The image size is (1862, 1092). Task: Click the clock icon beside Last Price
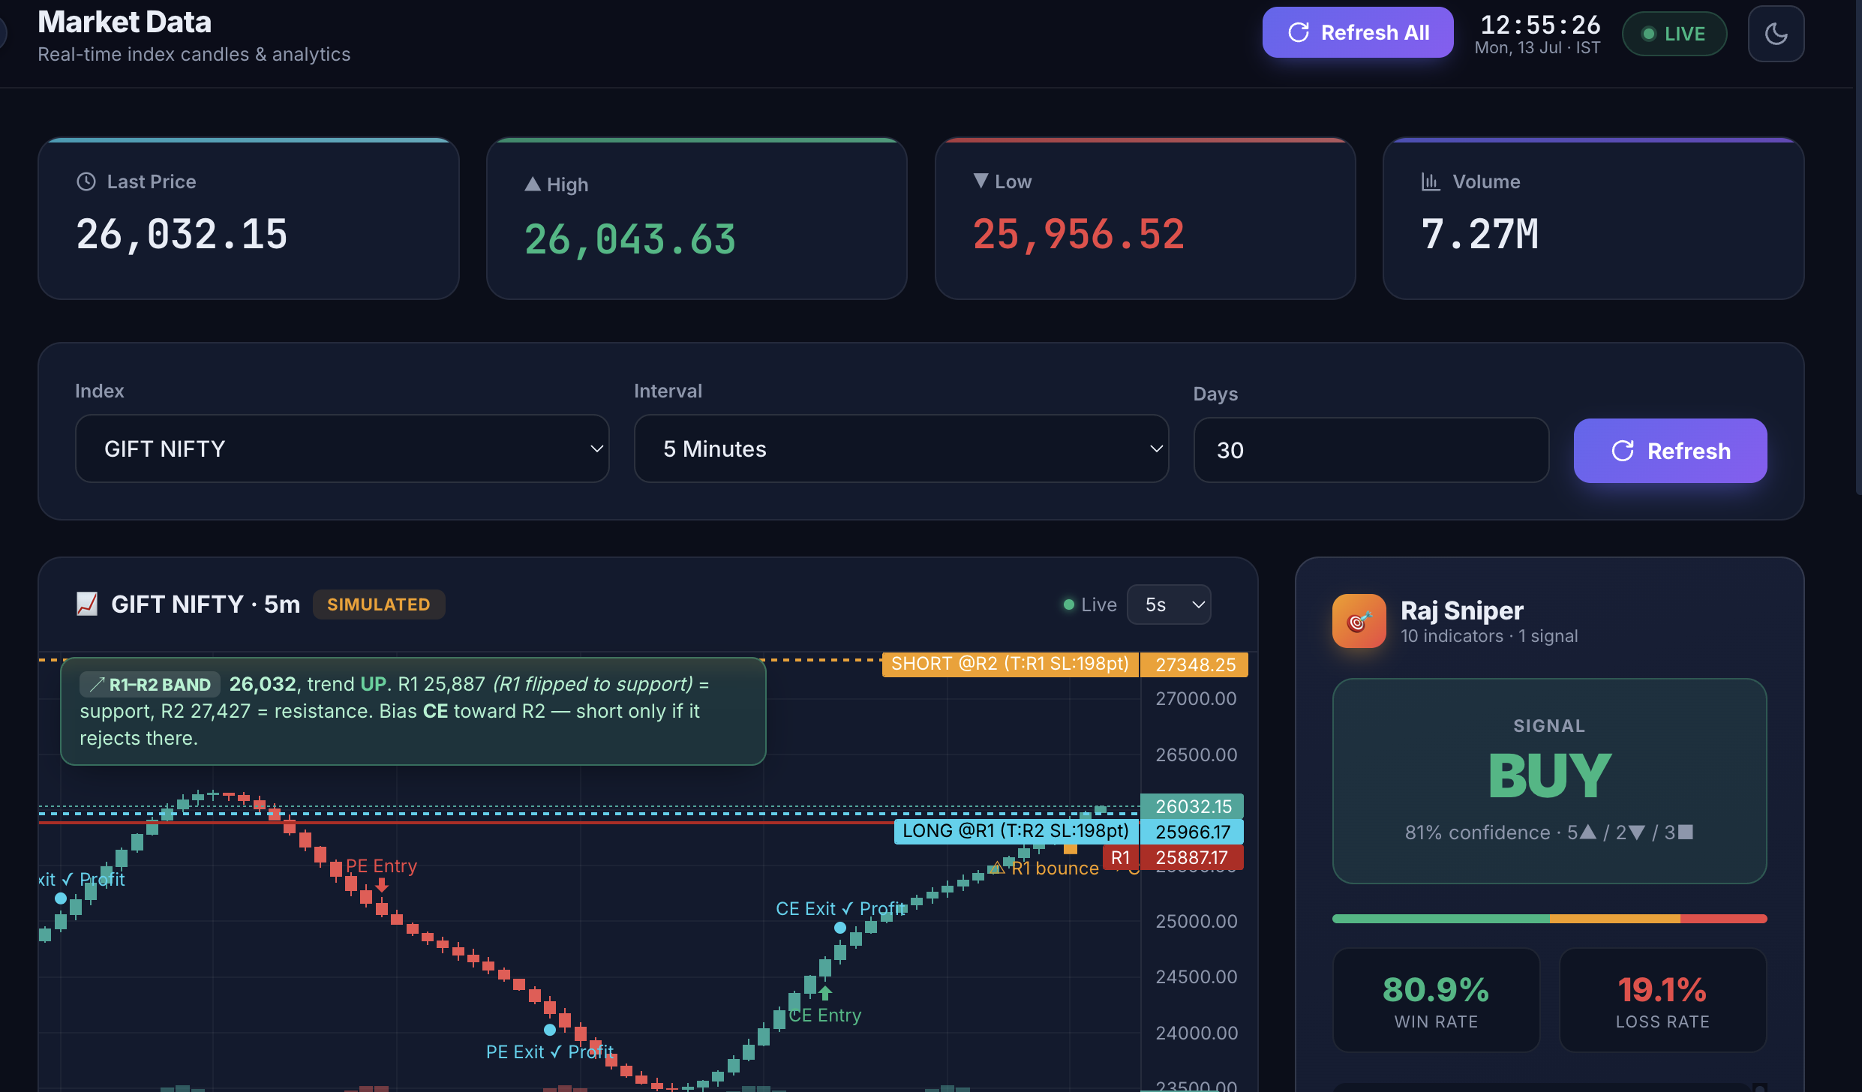point(86,181)
